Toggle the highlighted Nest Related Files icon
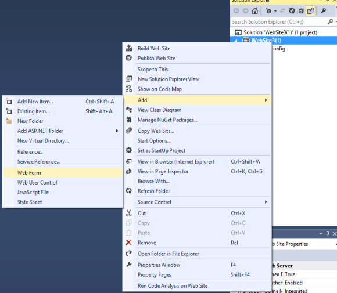Viewport: 337px width, 293px height. point(311,10)
